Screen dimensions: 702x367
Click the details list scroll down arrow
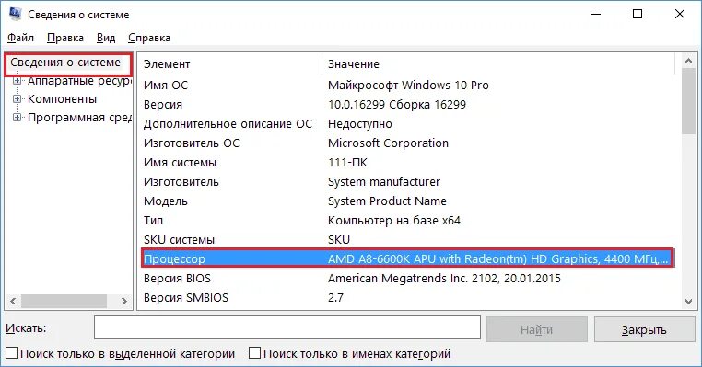(688, 302)
